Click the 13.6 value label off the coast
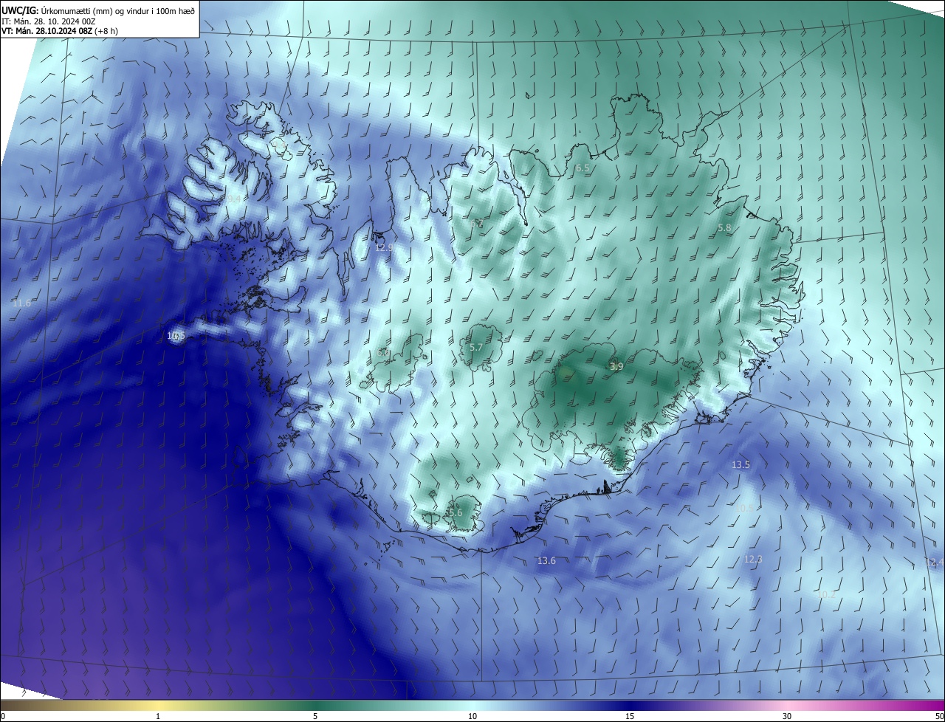Viewport: 945px width, 722px height. (x=546, y=561)
